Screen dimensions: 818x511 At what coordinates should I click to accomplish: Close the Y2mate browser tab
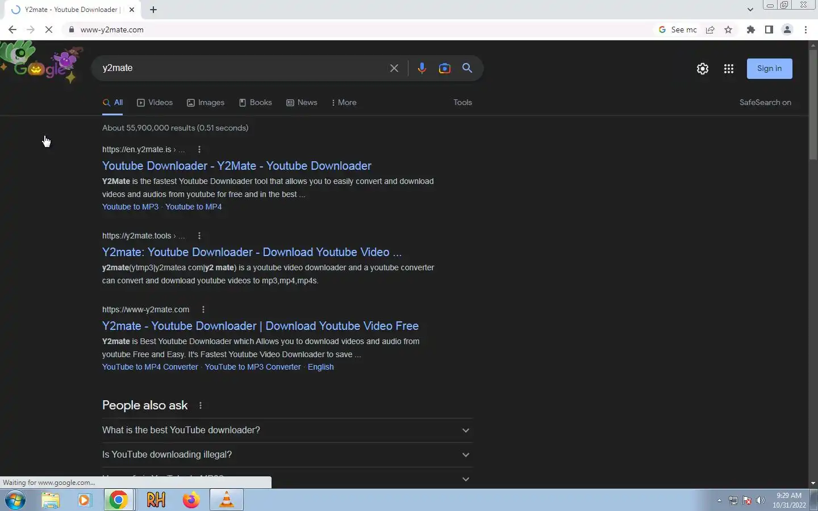tap(132, 10)
